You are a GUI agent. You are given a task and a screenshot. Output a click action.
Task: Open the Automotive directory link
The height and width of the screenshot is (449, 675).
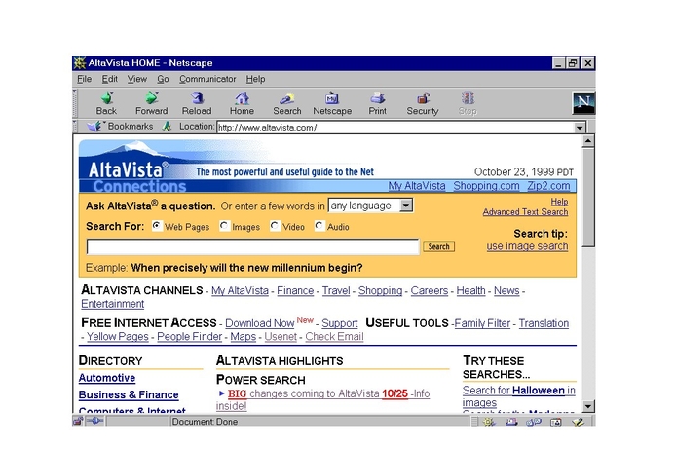(x=107, y=378)
